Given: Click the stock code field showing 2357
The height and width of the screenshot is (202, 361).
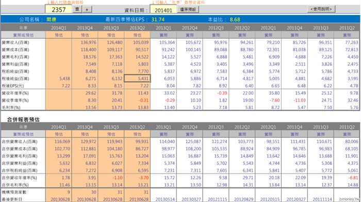Looking at the screenshot, I should [x=59, y=9].
